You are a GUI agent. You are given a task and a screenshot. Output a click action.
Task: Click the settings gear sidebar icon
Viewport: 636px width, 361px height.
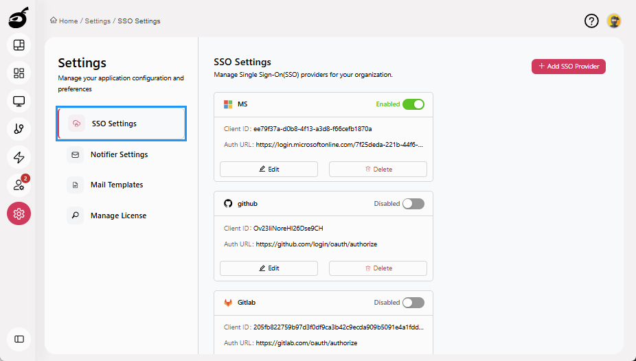(19, 213)
